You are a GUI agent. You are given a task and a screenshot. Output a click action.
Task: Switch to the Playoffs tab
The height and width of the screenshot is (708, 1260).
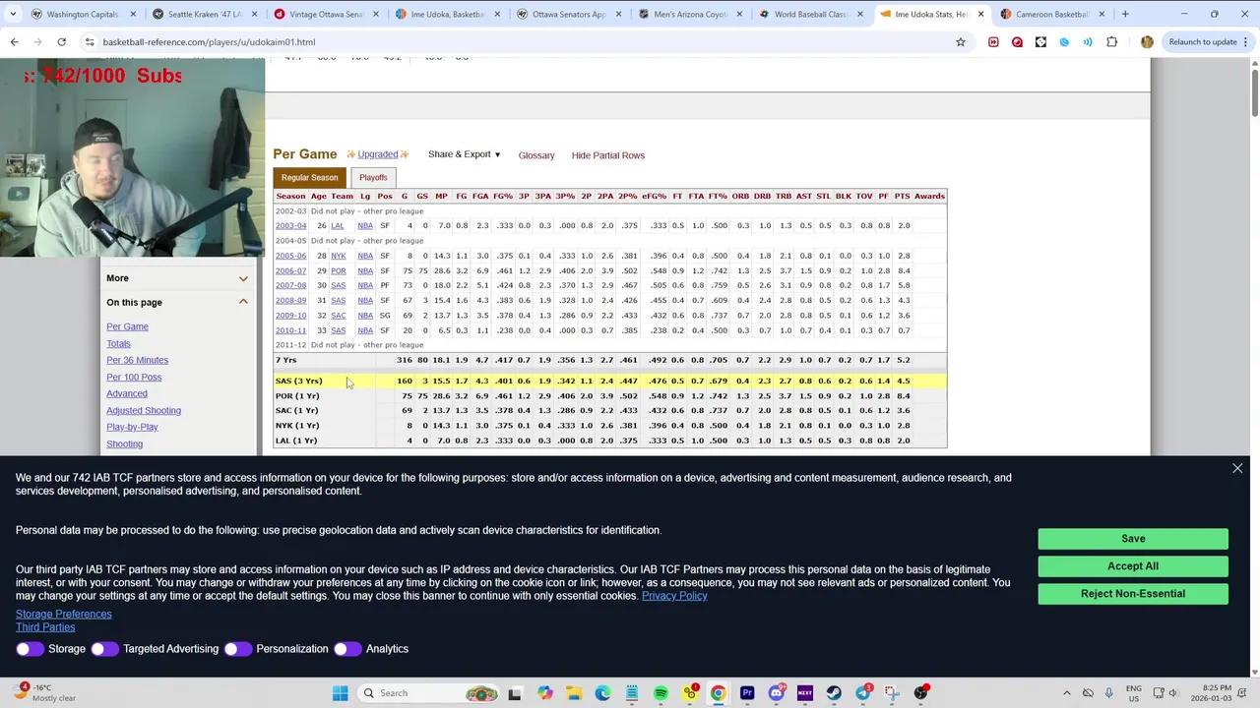(x=373, y=178)
